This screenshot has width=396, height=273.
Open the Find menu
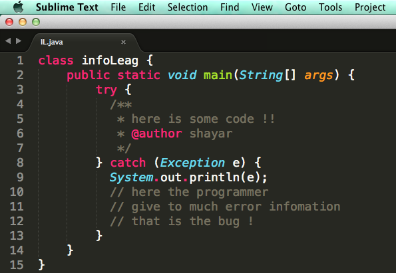tap(230, 7)
